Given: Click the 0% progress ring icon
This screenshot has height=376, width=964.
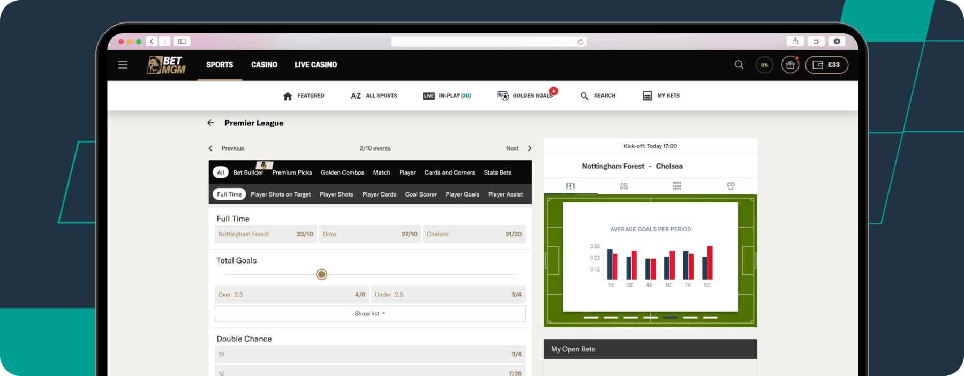Looking at the screenshot, I should coord(764,65).
